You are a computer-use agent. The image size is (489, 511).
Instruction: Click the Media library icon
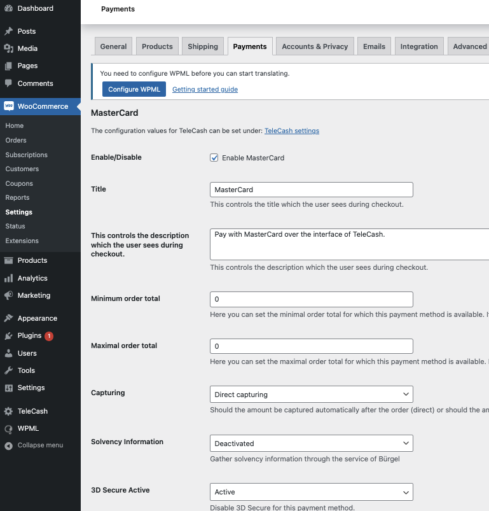[8, 48]
